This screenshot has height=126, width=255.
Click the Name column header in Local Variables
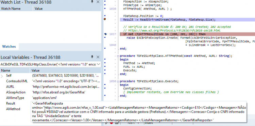tap(15, 70)
